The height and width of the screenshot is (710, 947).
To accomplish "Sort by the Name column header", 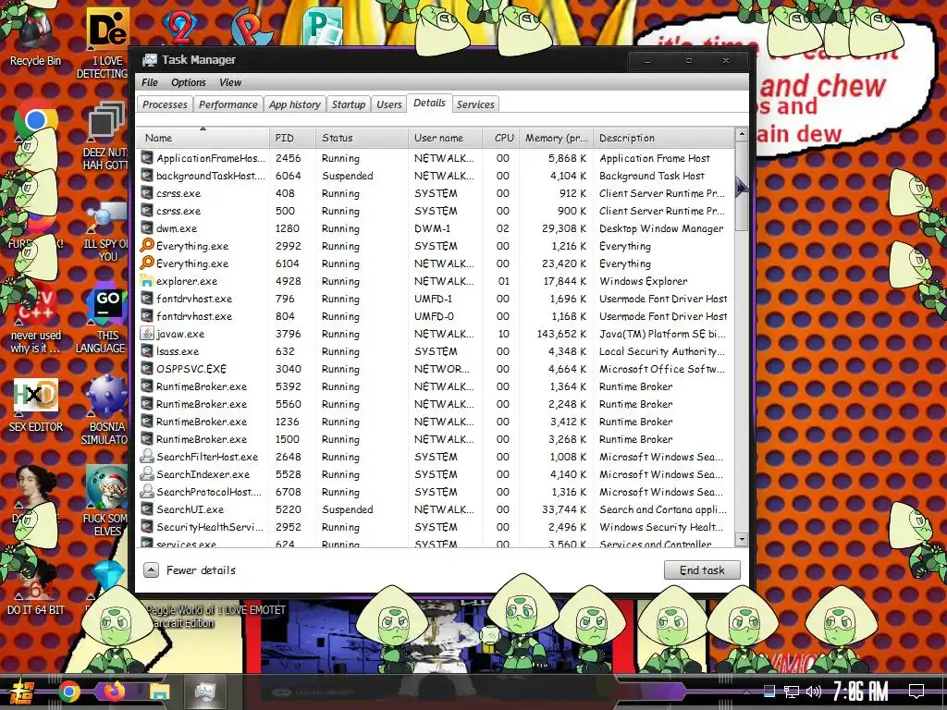I will point(203,138).
